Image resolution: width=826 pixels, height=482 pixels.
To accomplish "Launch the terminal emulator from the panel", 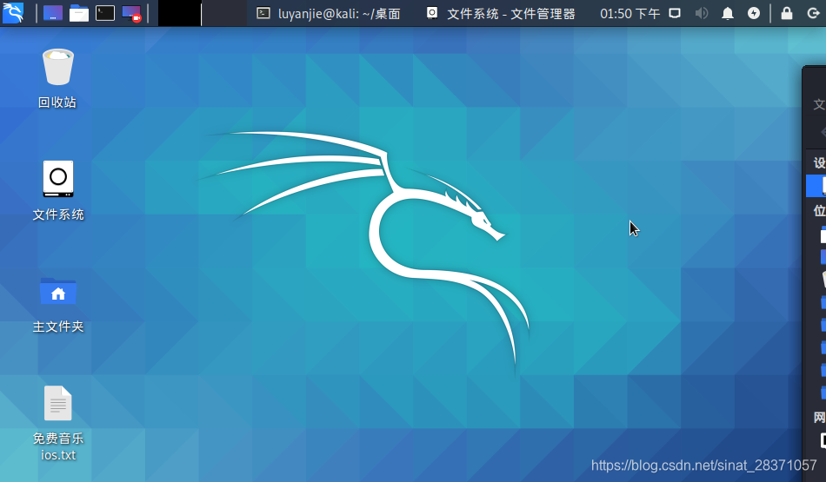I will pyautogui.click(x=105, y=13).
